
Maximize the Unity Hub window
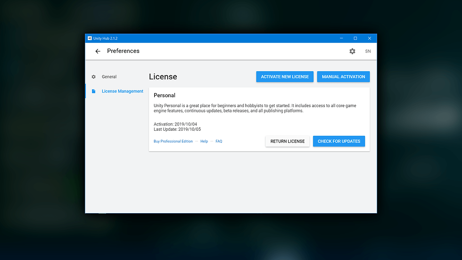(355, 38)
